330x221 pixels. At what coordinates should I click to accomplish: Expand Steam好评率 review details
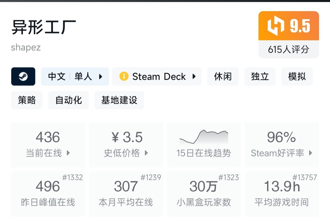coord(282,144)
